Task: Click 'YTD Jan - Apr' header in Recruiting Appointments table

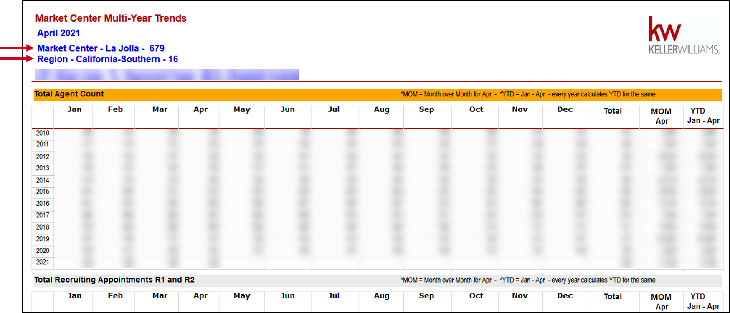Action: [704, 301]
